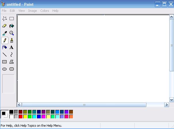Select the Rectangle shape tool

(5, 62)
